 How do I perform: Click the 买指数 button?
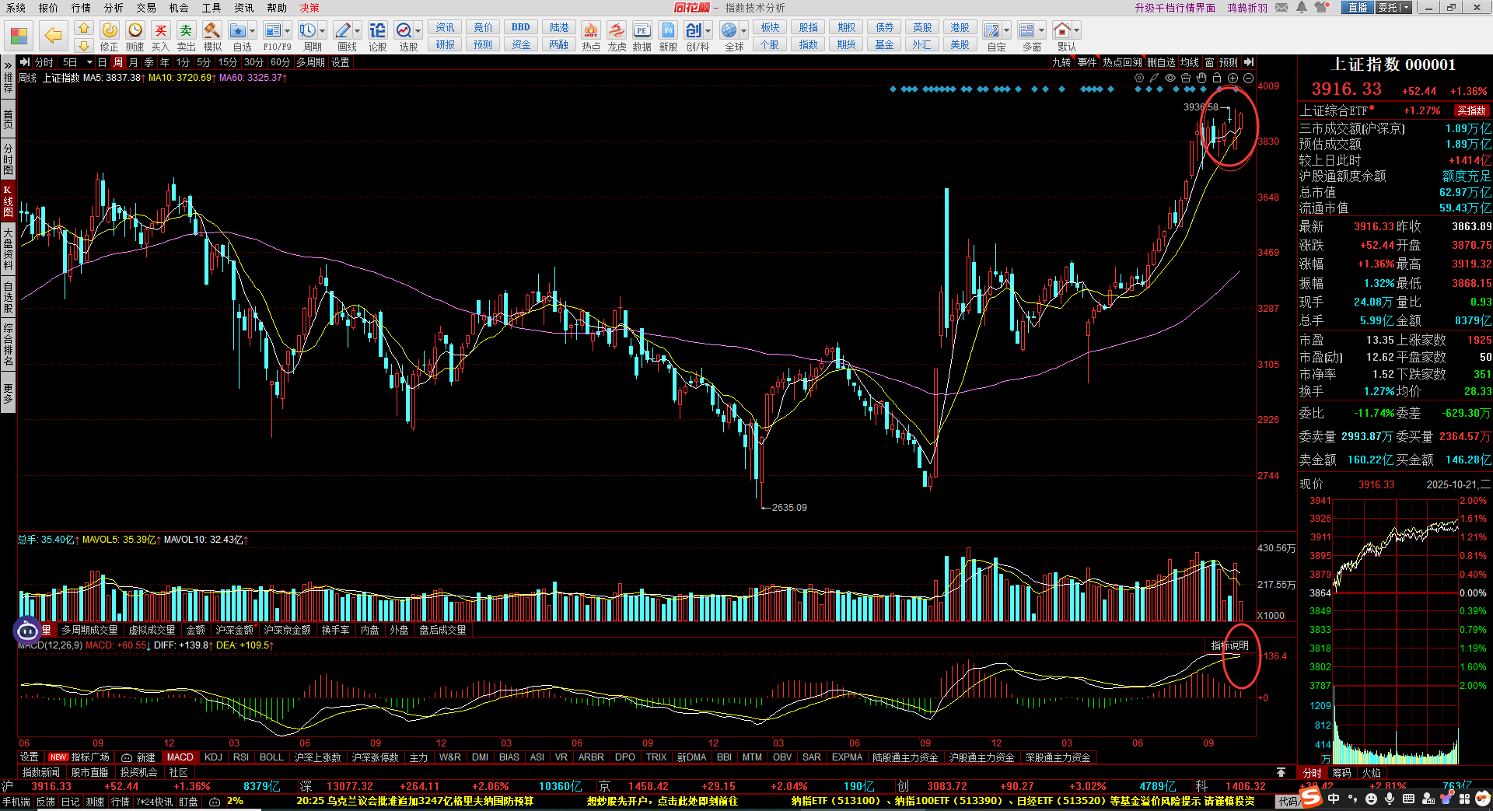[x=1471, y=111]
